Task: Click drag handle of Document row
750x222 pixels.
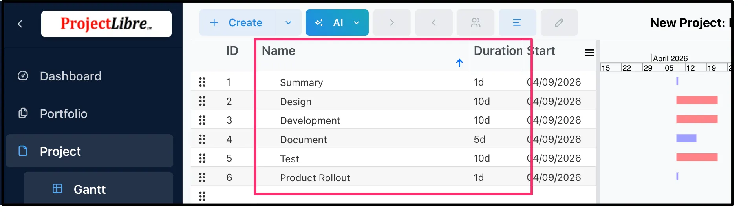Action: tap(202, 139)
